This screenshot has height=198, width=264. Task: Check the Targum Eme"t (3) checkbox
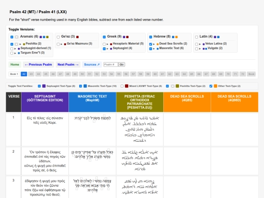[12, 53]
